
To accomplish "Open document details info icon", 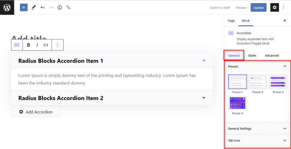I will (59, 8).
